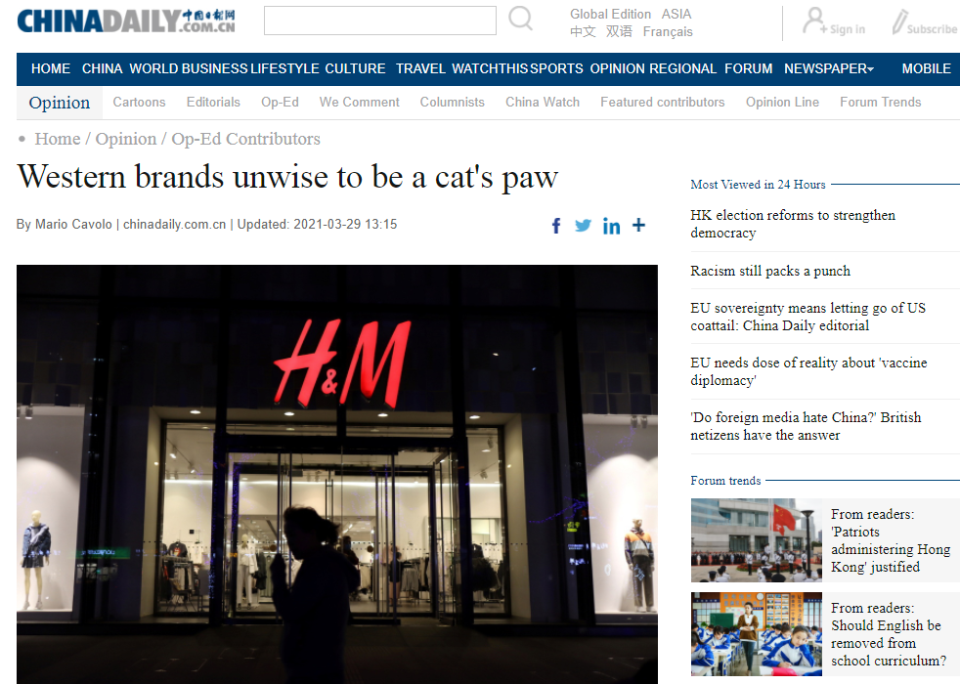Click the Sign in user icon
The width and height of the screenshot is (960, 684).
[x=813, y=21]
